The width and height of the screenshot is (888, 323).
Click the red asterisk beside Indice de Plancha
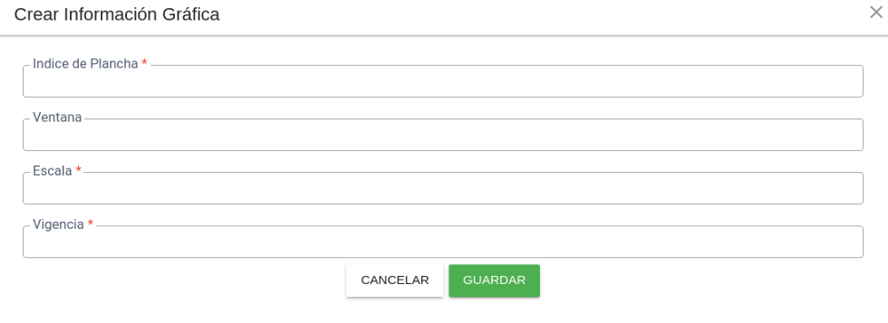pyautogui.click(x=145, y=63)
